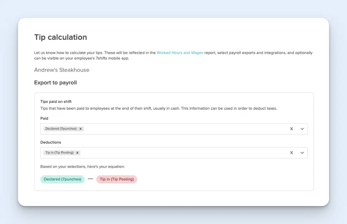
Task: Click the minus sign in the equation
Action: coord(90,179)
